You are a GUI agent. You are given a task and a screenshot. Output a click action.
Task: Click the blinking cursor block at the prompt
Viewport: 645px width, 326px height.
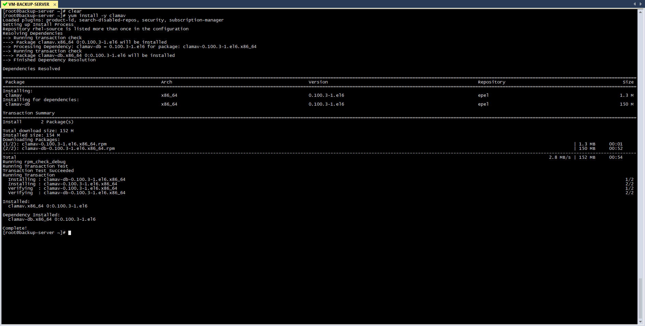click(x=70, y=233)
